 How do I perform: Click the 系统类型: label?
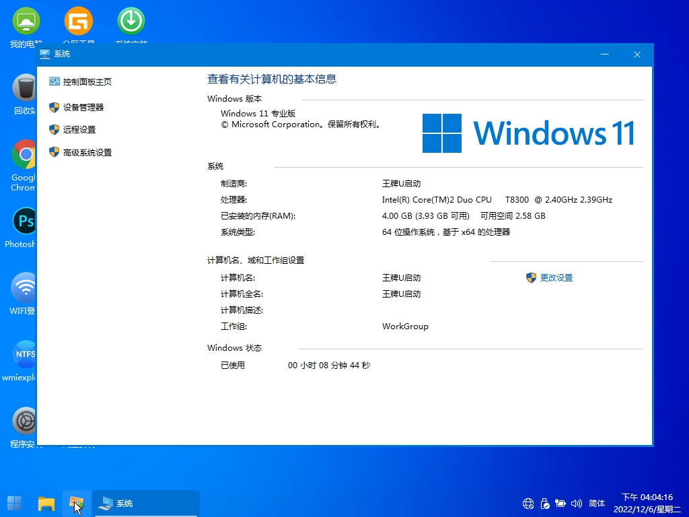[x=238, y=232]
